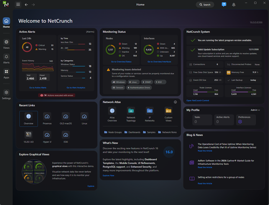Click the 6 Authentication Errors tag
269x205 pixels.
click(139, 88)
